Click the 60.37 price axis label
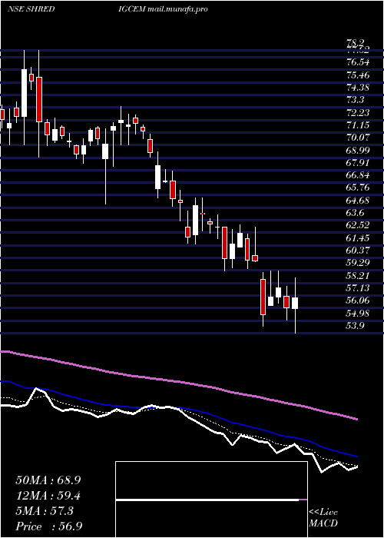 (x=358, y=251)
